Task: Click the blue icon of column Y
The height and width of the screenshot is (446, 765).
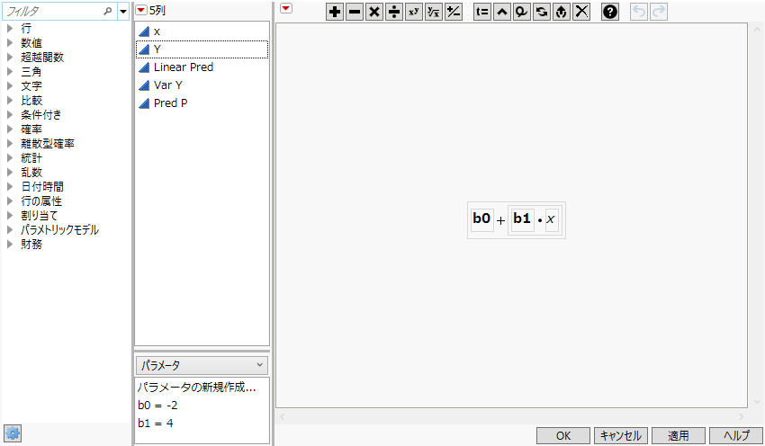Action: click(x=144, y=49)
